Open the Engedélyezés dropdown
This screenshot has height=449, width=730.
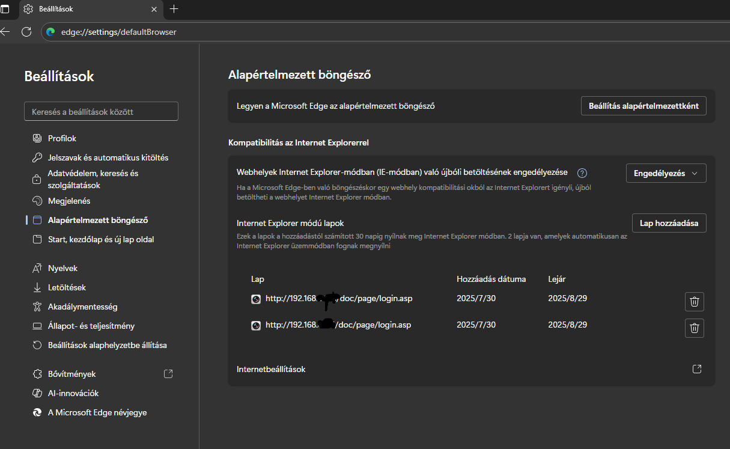(666, 173)
